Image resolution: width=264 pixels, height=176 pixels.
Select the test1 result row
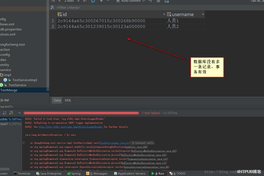[x=11, y=124]
